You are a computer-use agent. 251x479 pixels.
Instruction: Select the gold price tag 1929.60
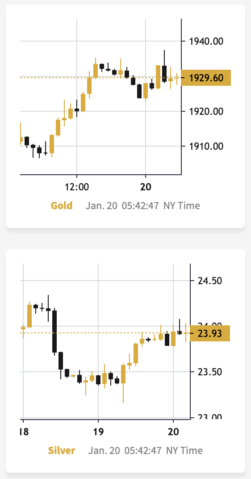[x=206, y=78]
